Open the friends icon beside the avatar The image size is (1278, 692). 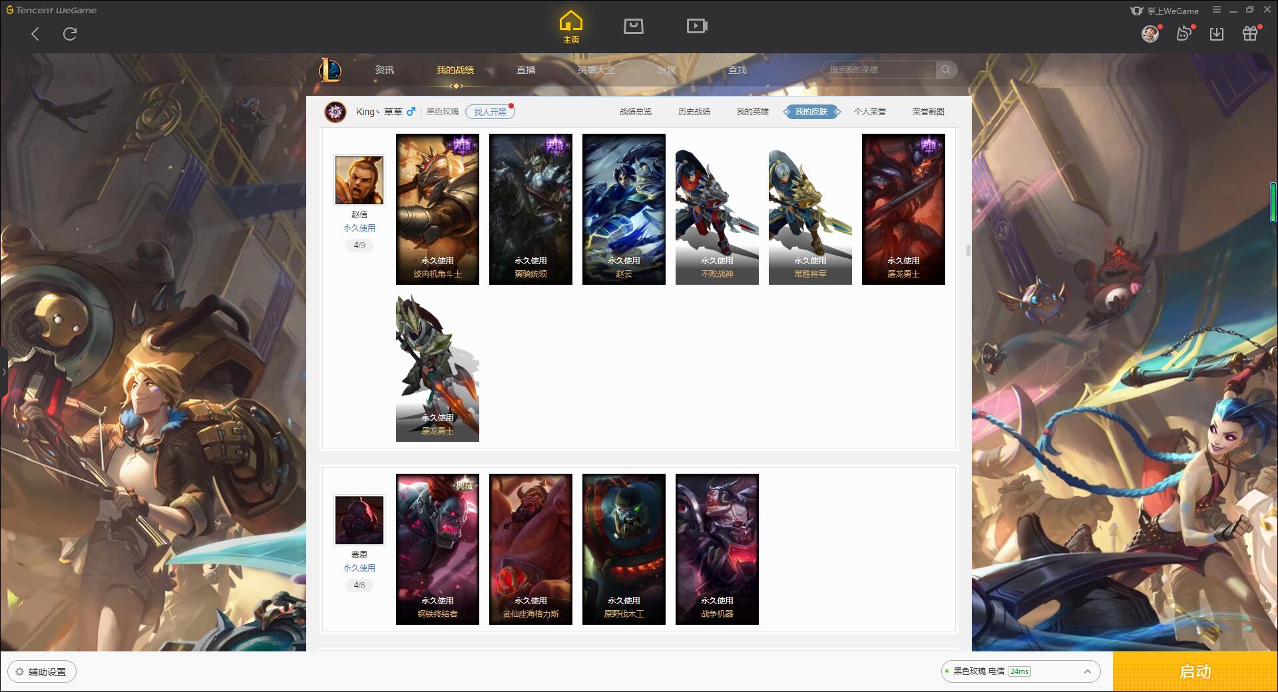click(x=1183, y=33)
